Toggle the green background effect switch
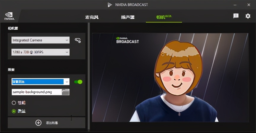 click(78, 82)
